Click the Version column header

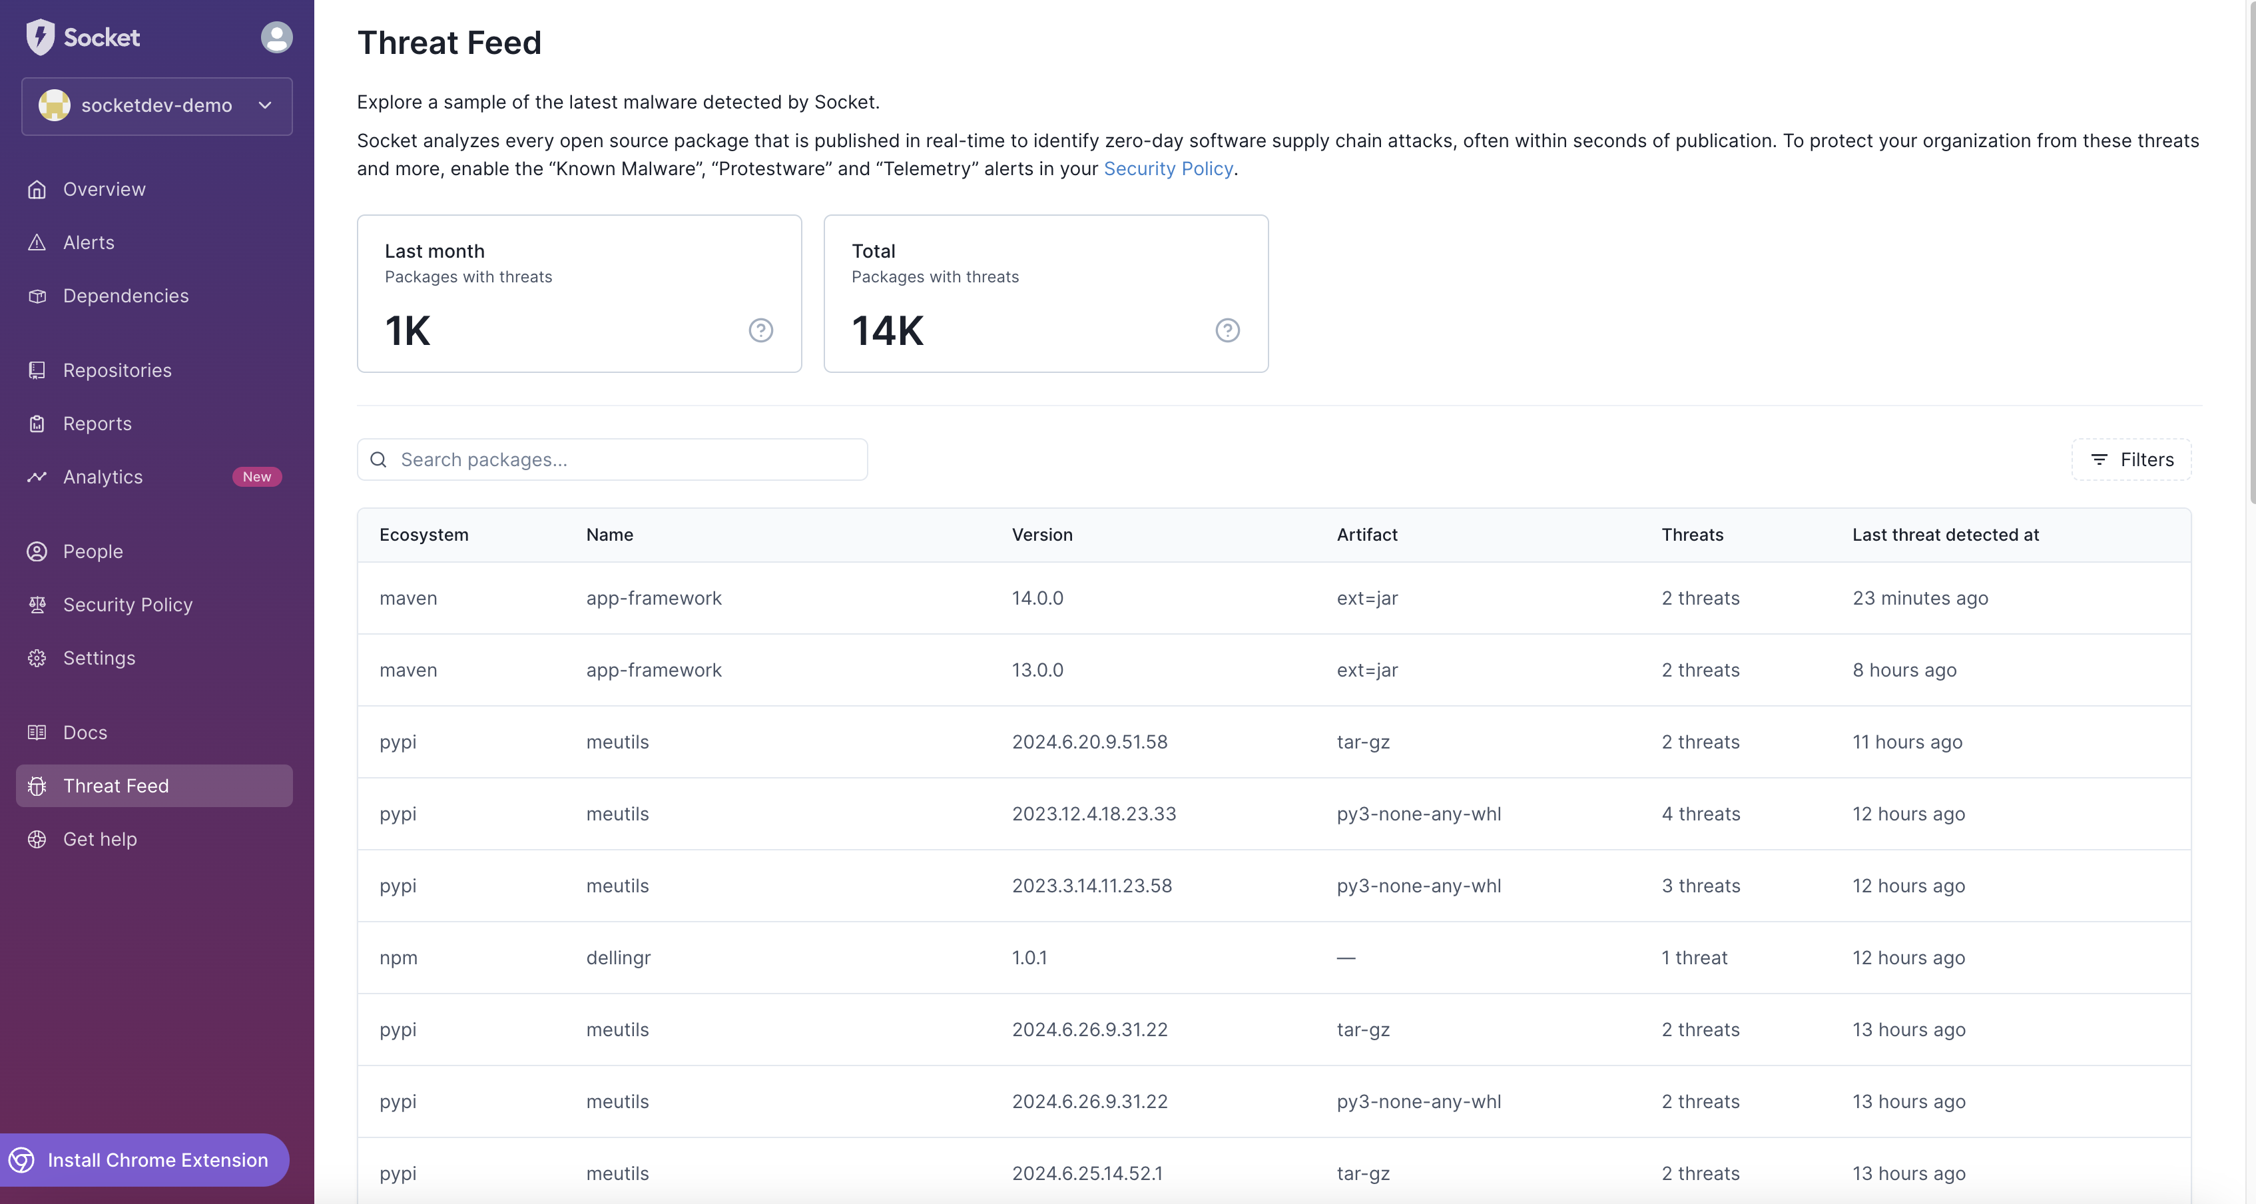1042,535
